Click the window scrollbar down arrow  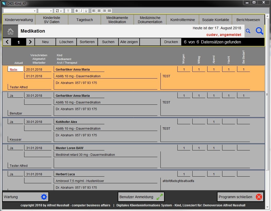267,207
